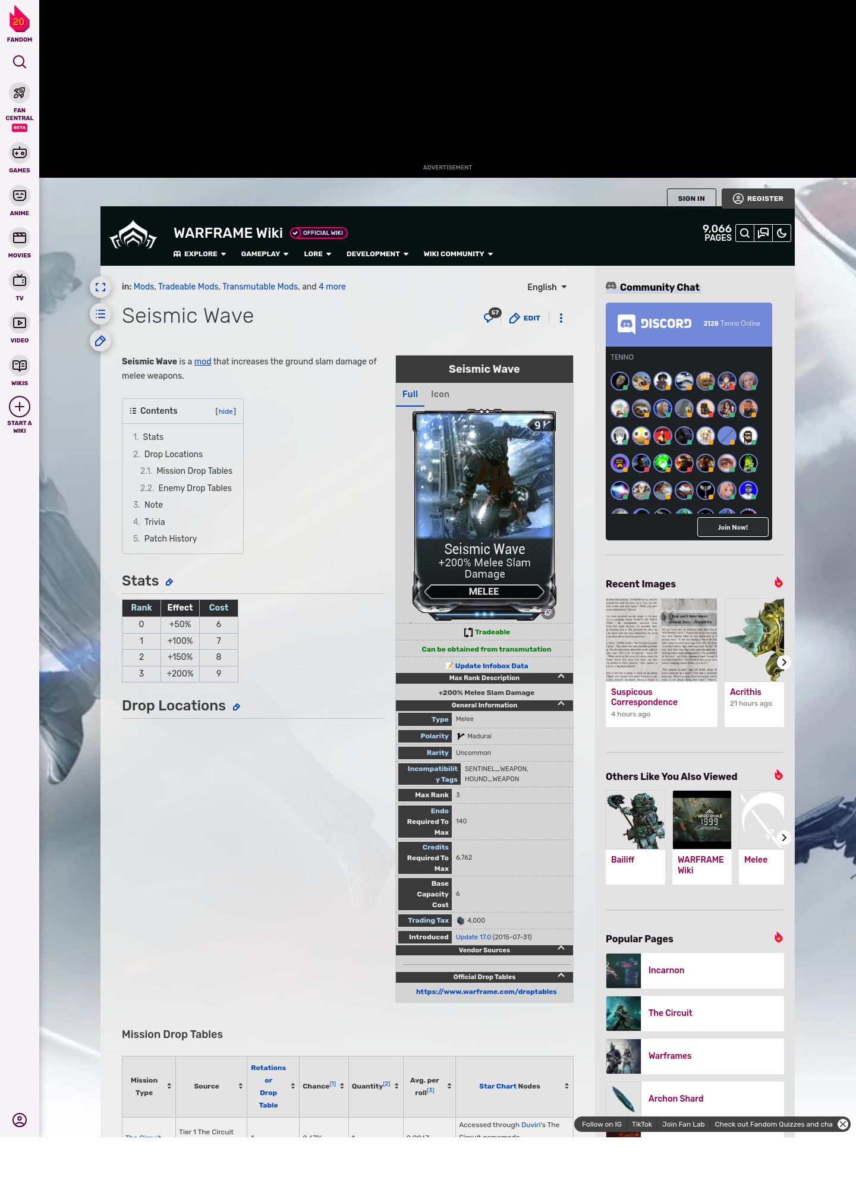Open the Movies sidebar icon
This screenshot has height=1189, width=856.
[20, 238]
